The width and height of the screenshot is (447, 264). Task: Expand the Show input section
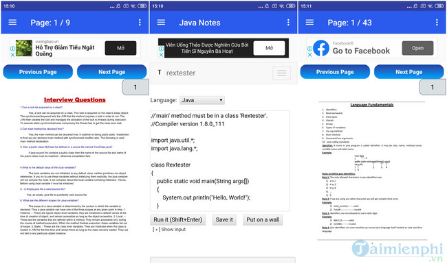(169, 229)
